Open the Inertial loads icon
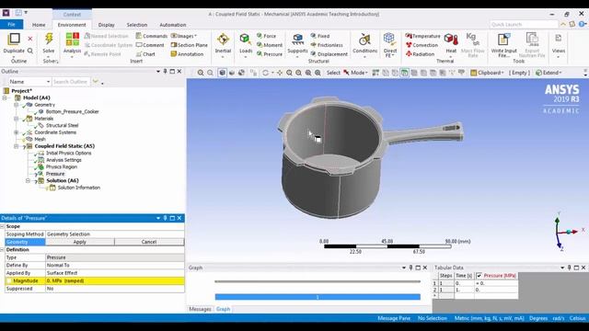This screenshot has width=589, height=331. pos(223,39)
